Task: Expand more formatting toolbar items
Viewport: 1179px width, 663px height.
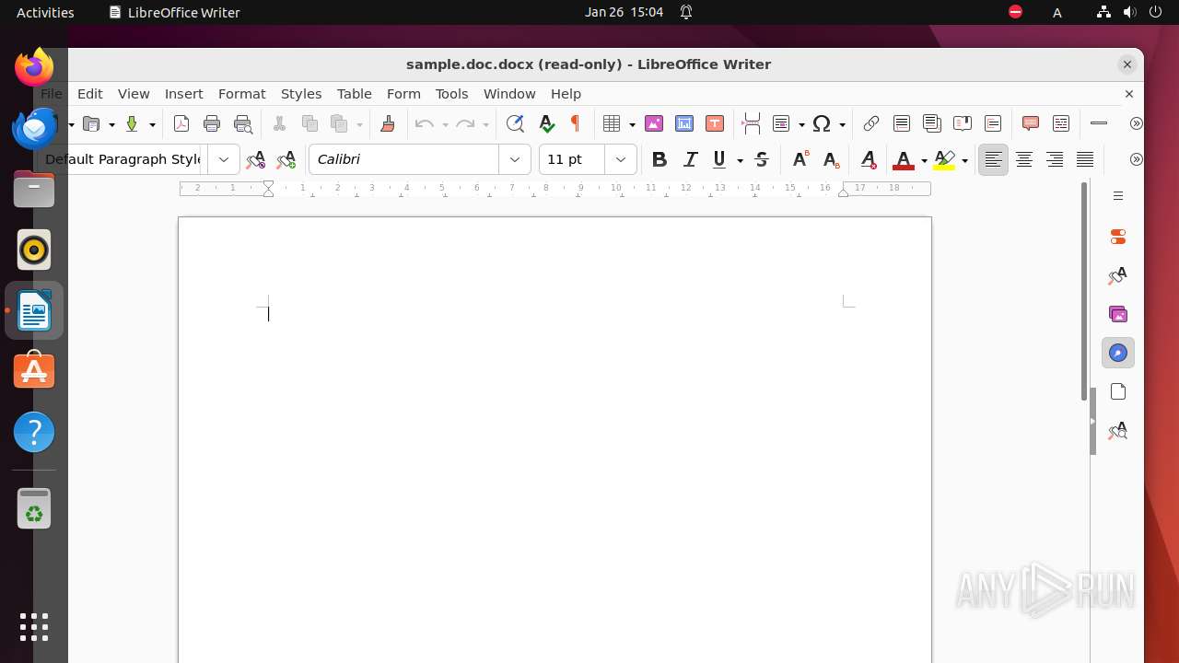Action: pos(1136,159)
